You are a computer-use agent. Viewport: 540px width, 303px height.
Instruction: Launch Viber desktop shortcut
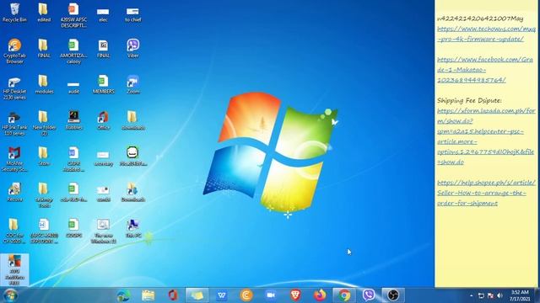[x=133, y=48]
